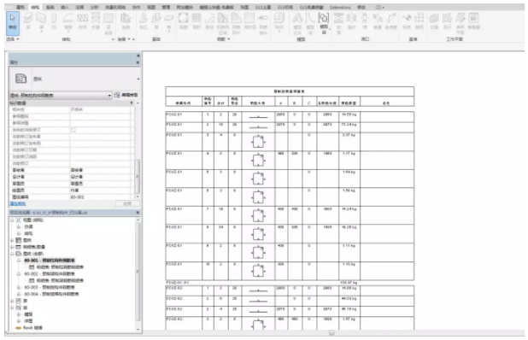528x340 pixels.
Task: Toggle the checkbox in the properties identity data list
Action: click(73, 130)
